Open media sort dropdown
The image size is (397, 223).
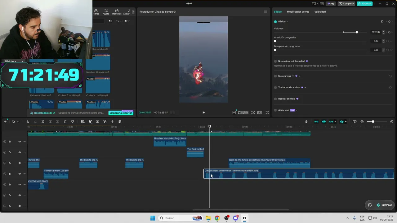point(118,21)
